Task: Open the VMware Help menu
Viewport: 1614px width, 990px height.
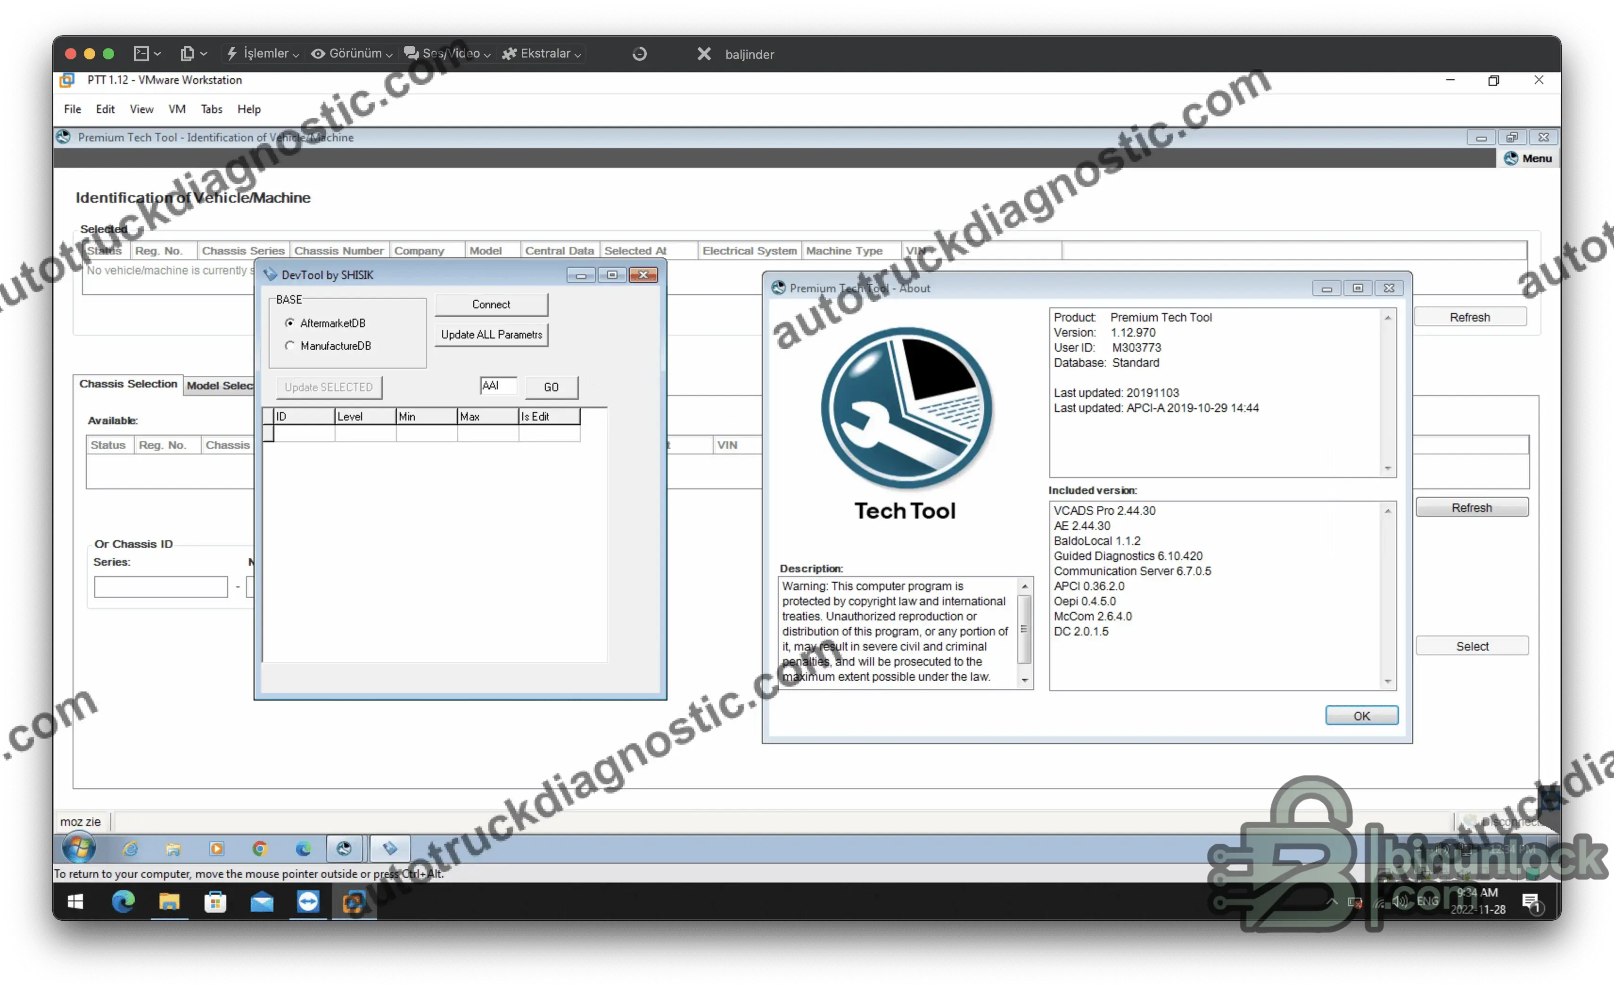Action: pyautogui.click(x=249, y=109)
